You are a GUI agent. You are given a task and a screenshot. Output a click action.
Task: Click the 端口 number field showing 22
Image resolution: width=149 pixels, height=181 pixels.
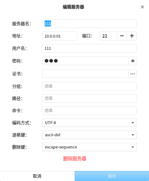coord(108,36)
